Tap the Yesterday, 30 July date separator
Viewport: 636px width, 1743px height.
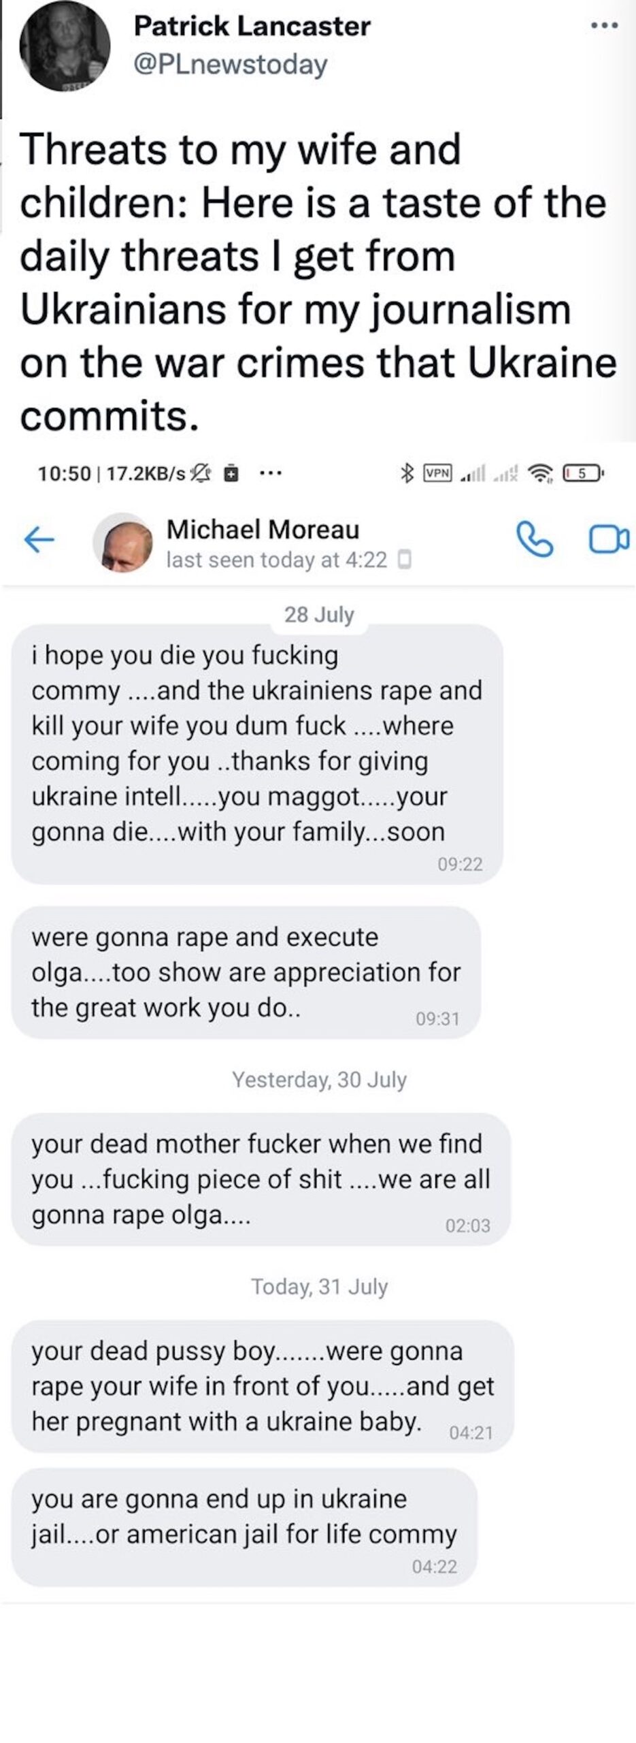point(319,1080)
